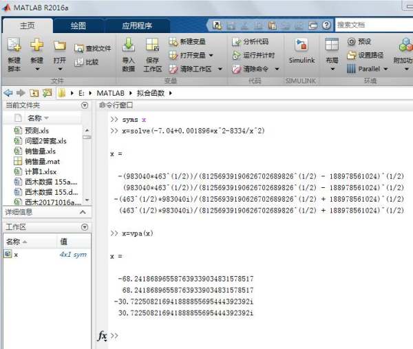The image size is (413, 349).
Task: Click the Import Data (导入数据) icon
Action: [x=129, y=45]
